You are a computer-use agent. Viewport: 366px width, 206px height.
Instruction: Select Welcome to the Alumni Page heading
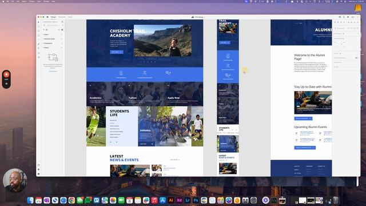tap(309, 57)
